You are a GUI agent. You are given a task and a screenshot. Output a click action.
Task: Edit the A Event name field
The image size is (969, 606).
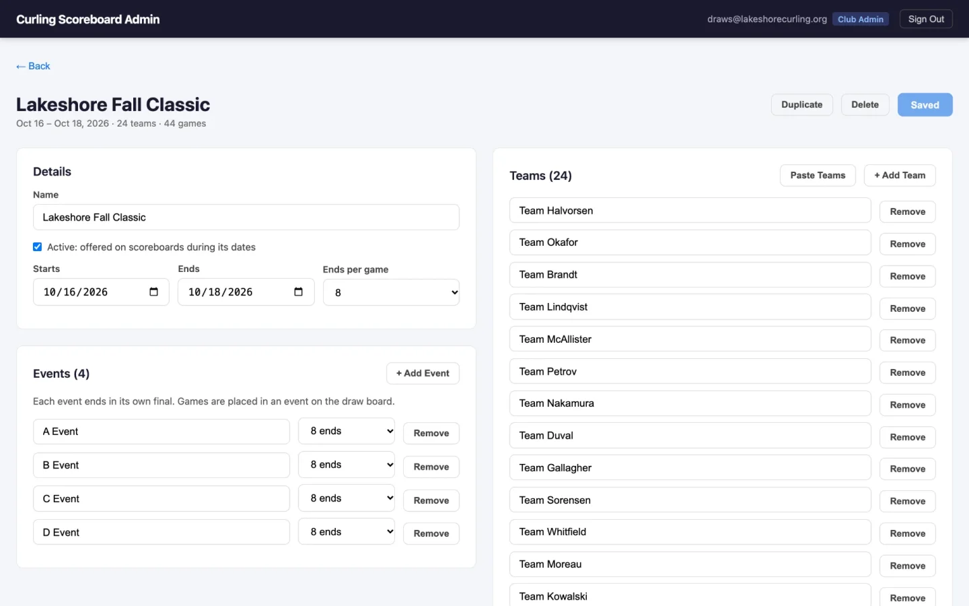161,432
